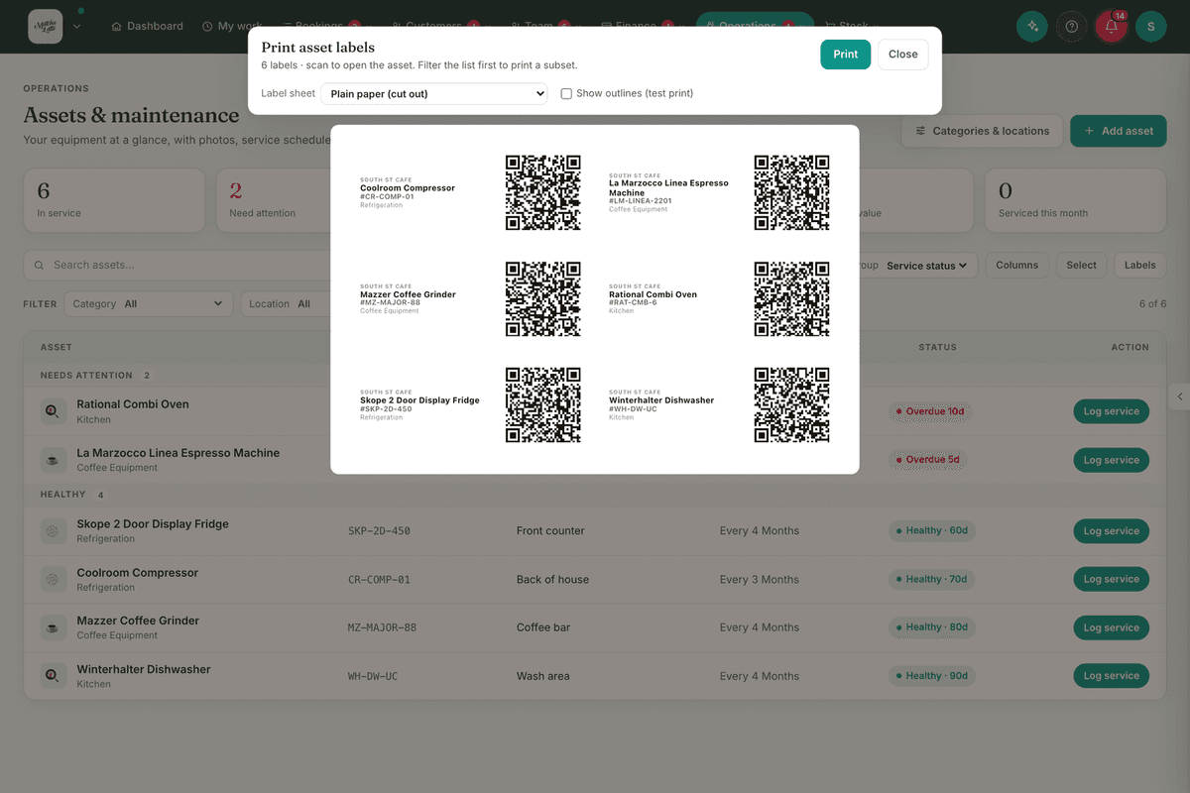Viewport: 1190px width, 793px height.
Task: Click the Mazzer Coffee Grinder label QR code
Action: (543, 298)
